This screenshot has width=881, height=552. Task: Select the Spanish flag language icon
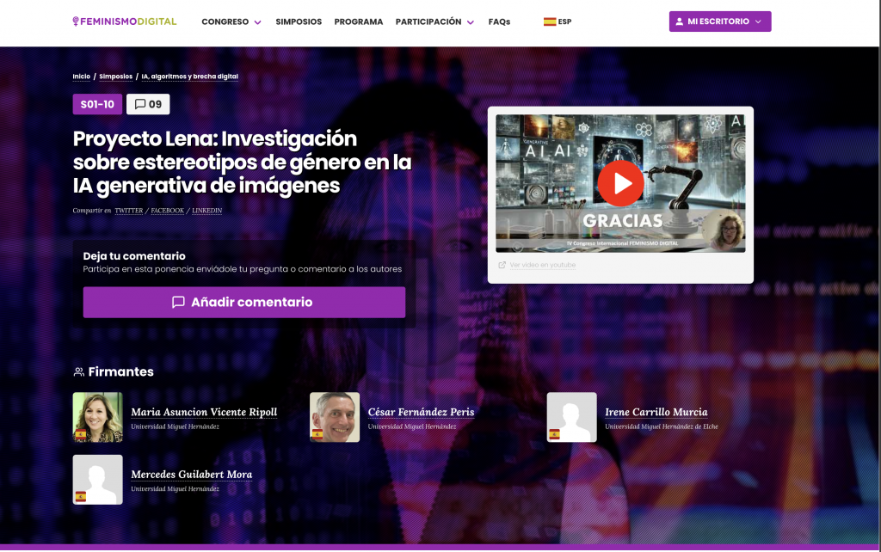click(x=549, y=21)
